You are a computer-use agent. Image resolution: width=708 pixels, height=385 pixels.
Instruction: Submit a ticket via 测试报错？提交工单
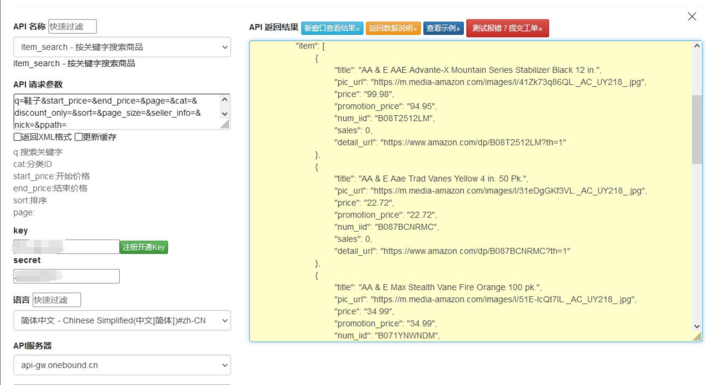click(507, 28)
